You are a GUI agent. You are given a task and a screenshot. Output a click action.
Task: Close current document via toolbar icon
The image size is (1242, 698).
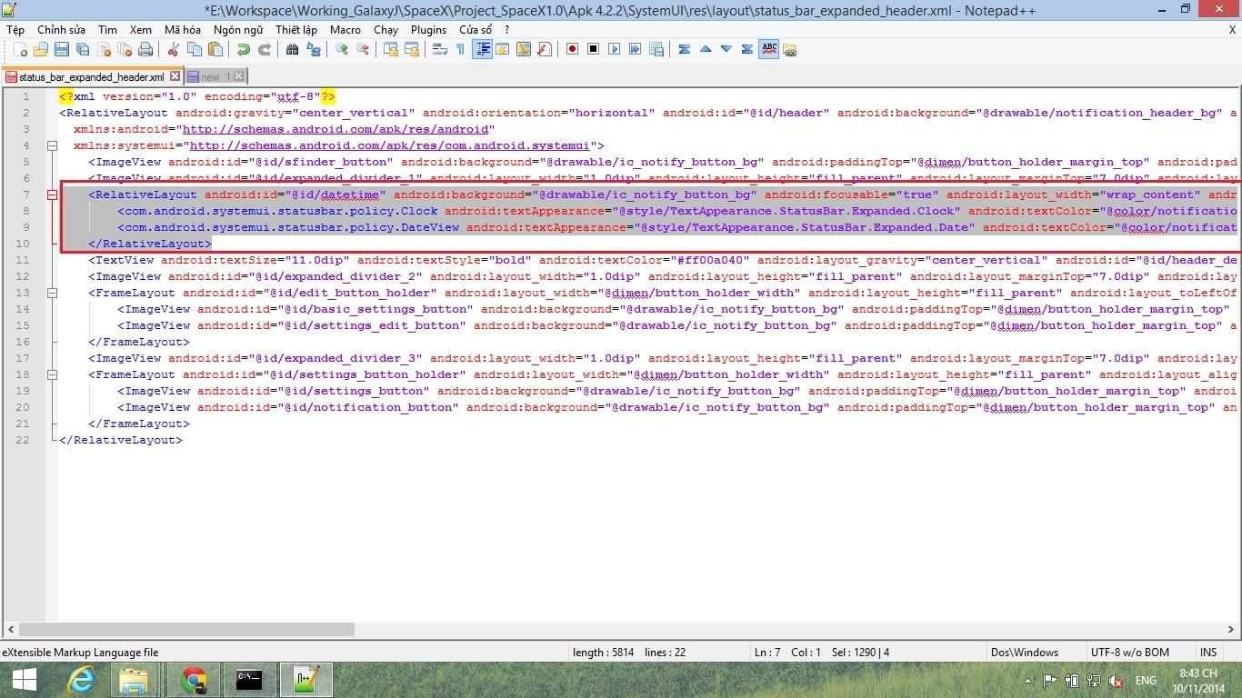tap(105, 49)
